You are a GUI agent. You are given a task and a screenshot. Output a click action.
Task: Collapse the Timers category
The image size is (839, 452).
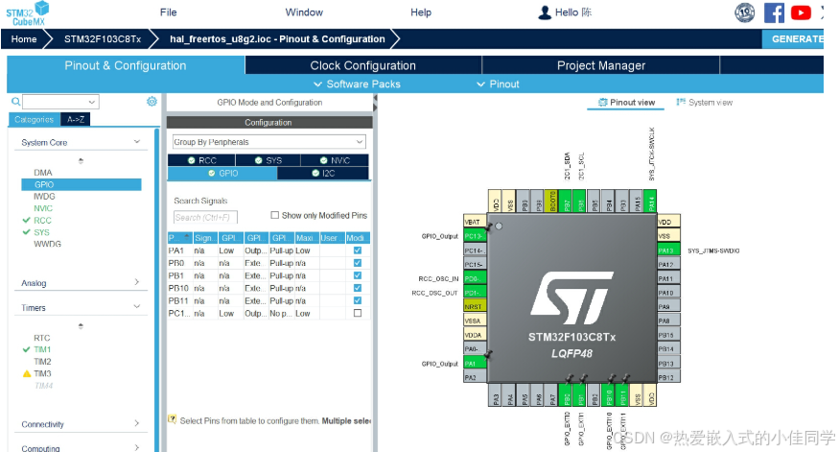(x=136, y=307)
